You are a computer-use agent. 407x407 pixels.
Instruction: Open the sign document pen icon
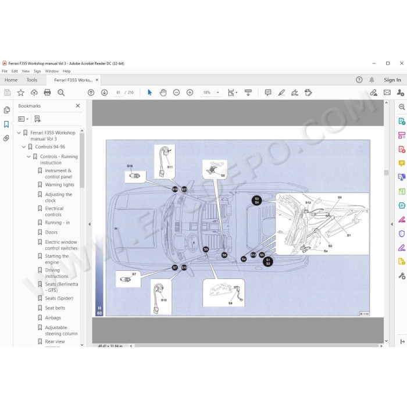295,92
